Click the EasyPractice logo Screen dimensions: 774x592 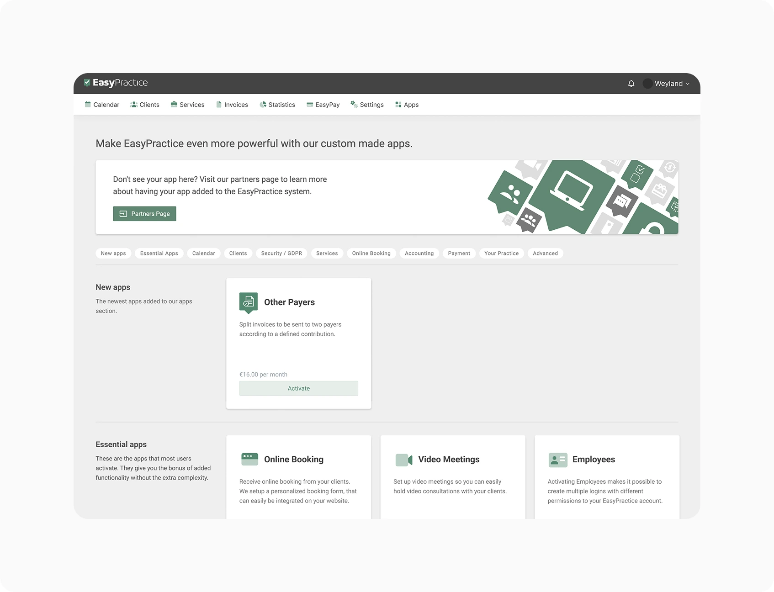[x=116, y=83]
